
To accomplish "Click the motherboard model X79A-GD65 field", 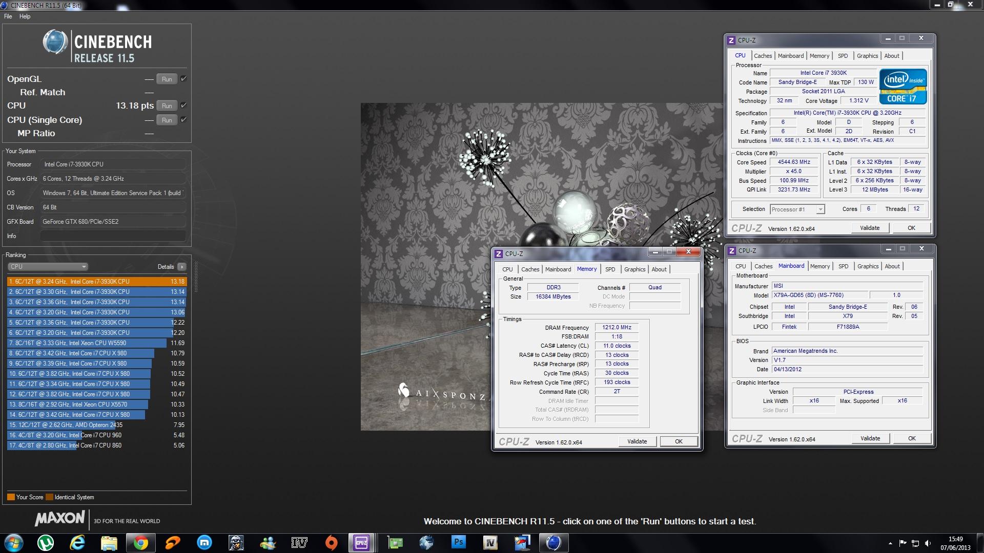I will coord(819,295).
